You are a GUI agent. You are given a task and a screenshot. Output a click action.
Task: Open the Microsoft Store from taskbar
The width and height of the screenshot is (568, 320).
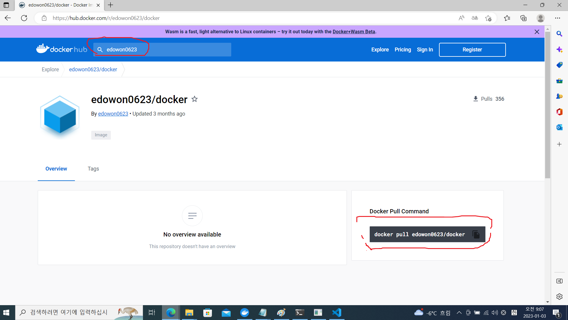[207, 312]
